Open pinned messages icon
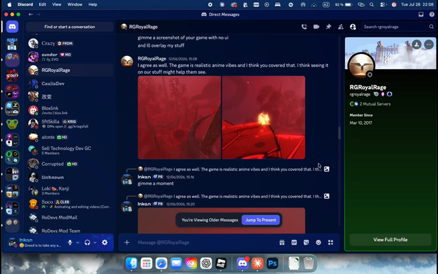This screenshot has width=438, height=274. click(x=328, y=27)
